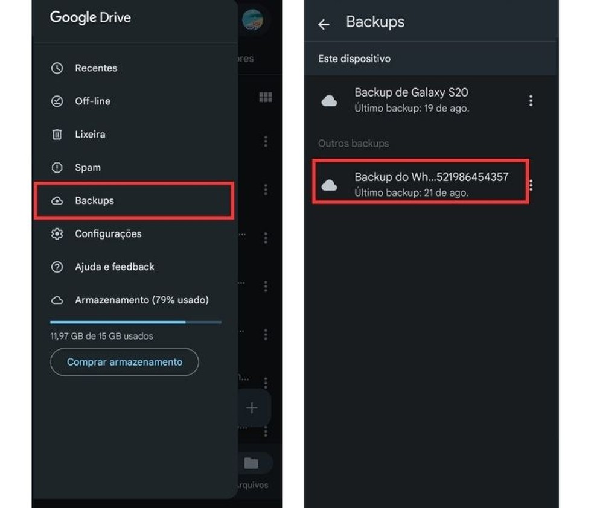594x508 pixels.
Task: Open Ajuda e feedback entry
Action: point(135,267)
